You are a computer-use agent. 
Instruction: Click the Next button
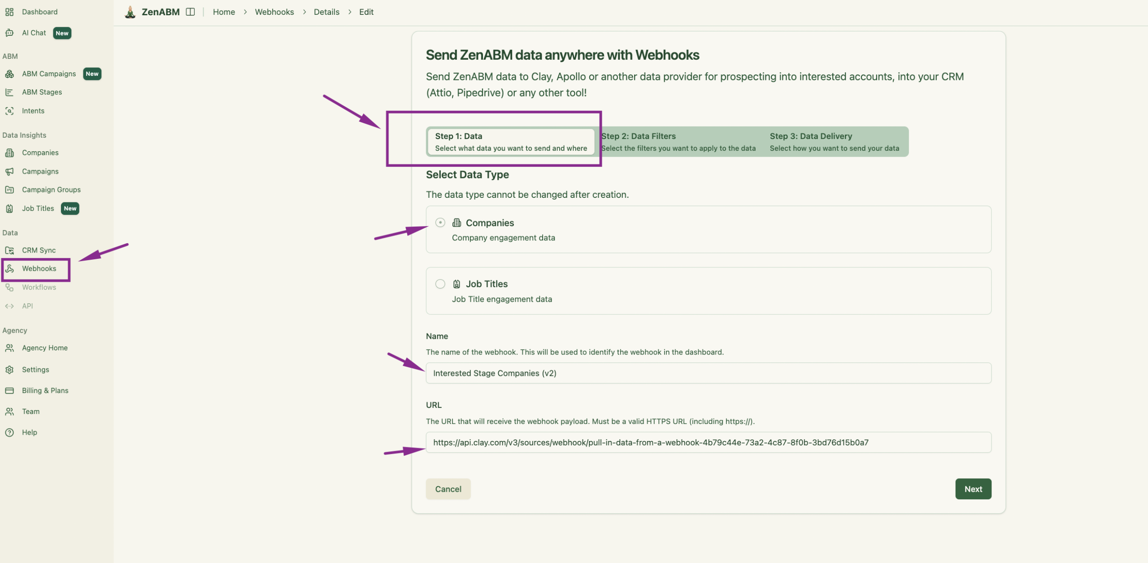[973, 489]
